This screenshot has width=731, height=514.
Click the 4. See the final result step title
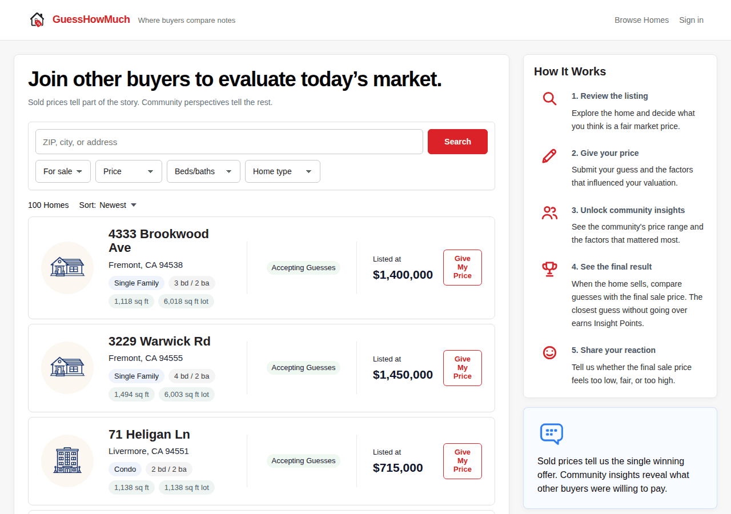pyautogui.click(x=612, y=267)
